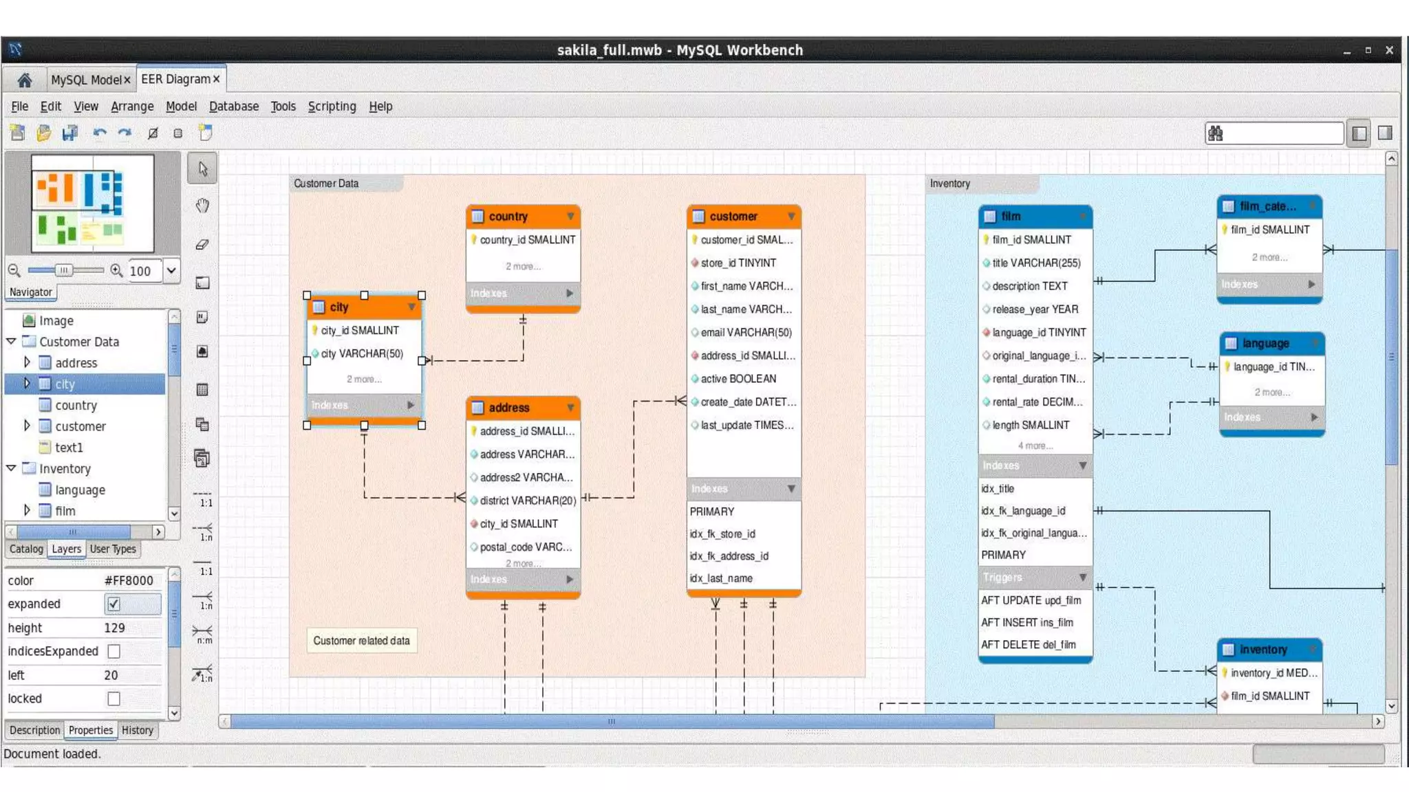Click the color value #FF8000
The width and height of the screenshot is (1409, 792).
129,580
